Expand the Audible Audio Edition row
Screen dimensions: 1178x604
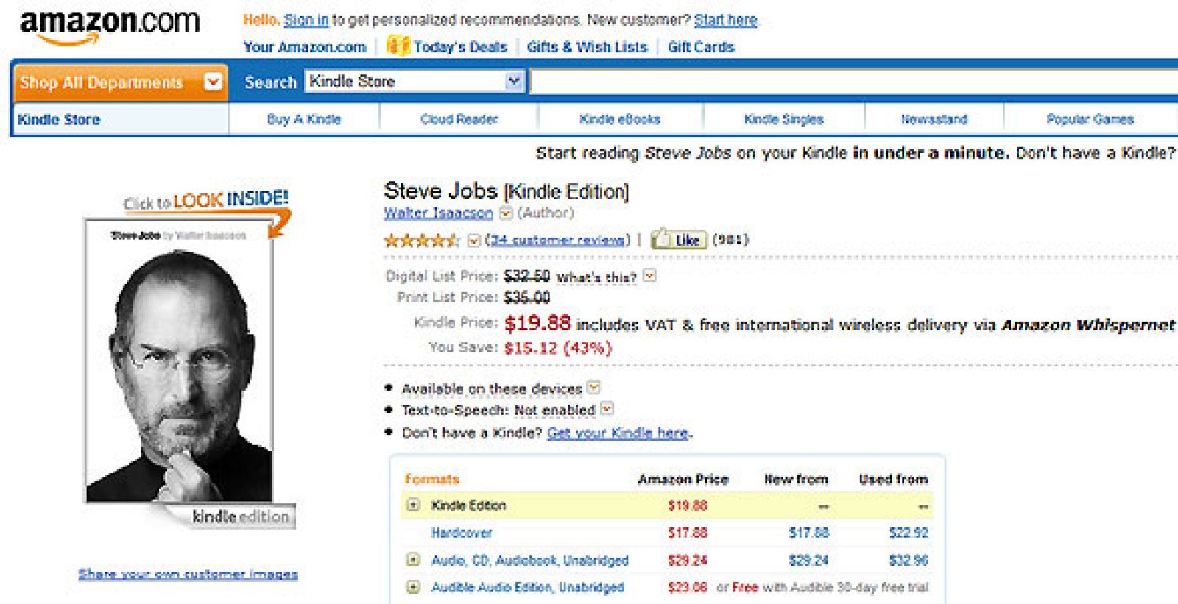pyautogui.click(x=414, y=587)
